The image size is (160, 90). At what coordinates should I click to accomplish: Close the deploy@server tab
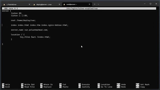click(59, 4)
